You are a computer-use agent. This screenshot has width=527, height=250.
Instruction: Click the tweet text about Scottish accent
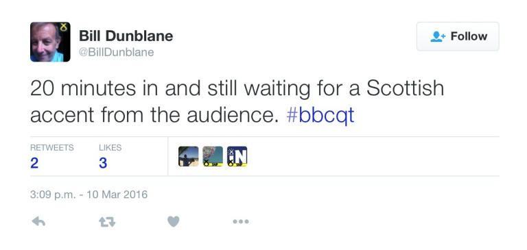(237, 101)
